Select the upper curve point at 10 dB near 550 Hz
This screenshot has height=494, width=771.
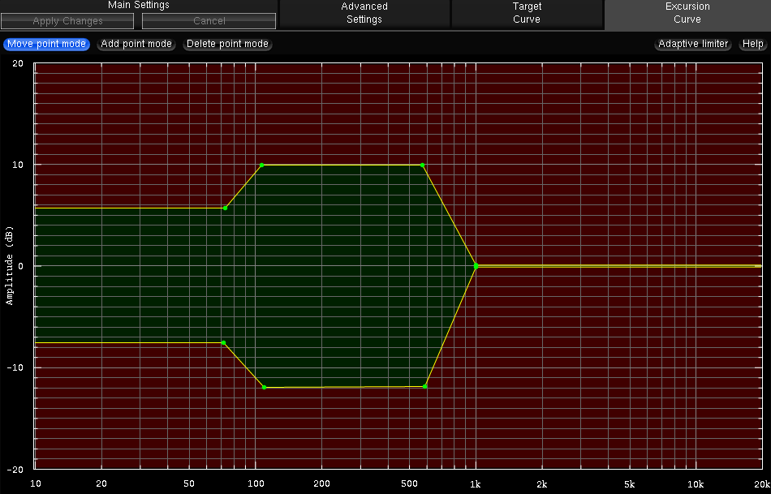[422, 165]
